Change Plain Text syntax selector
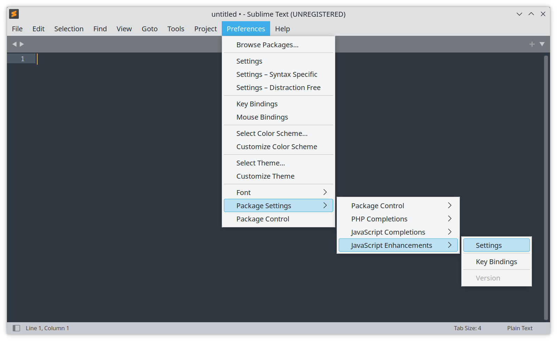Viewport: 557px width, 341px height. click(x=520, y=328)
